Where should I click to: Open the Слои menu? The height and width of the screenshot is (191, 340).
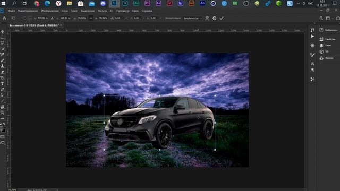point(65,11)
